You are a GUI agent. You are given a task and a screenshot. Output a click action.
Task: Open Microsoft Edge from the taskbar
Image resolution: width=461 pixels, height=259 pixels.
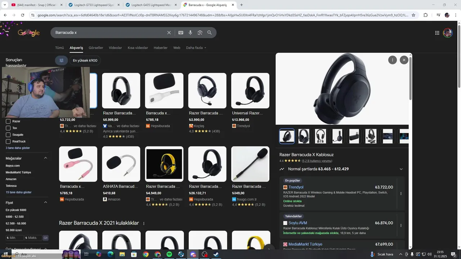(x=111, y=254)
